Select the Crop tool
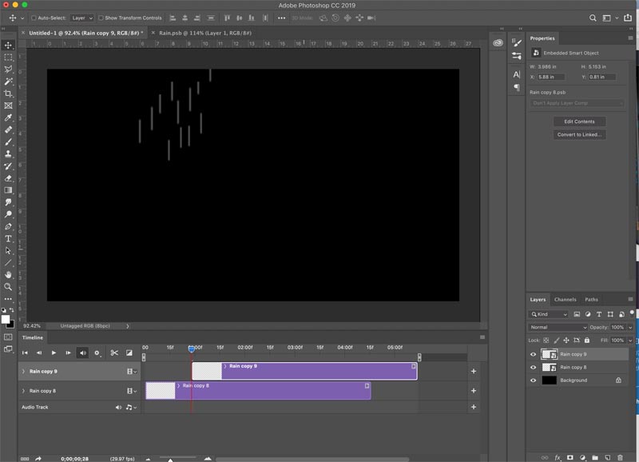 click(x=8, y=94)
